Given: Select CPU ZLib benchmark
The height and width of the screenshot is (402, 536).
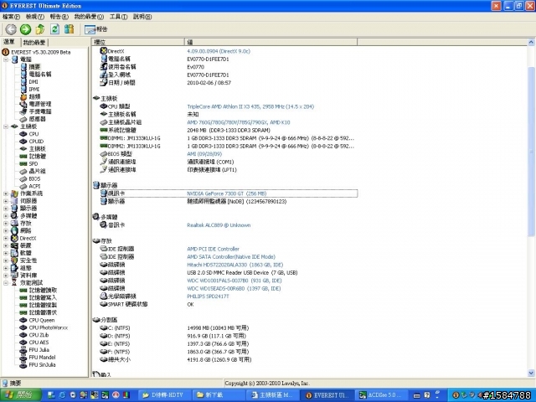Looking at the screenshot, I should pyautogui.click(x=39, y=335).
